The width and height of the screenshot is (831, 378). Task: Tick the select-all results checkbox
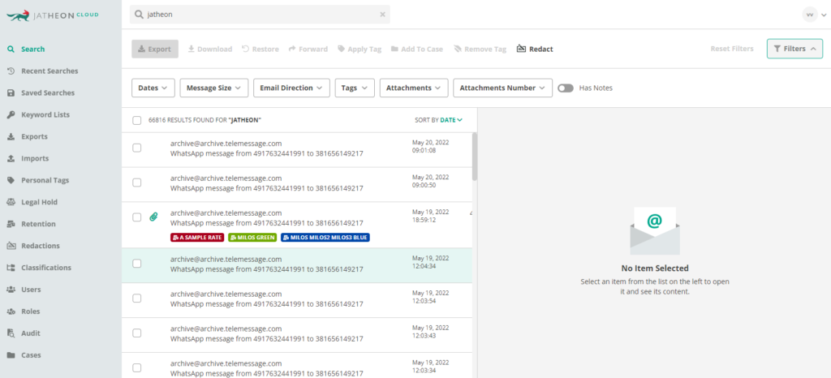point(136,120)
